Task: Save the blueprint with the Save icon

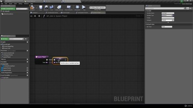Action: tap(41, 8)
